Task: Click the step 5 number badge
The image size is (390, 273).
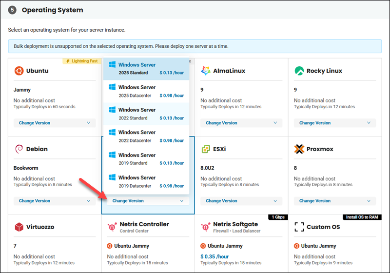Action: (12, 10)
